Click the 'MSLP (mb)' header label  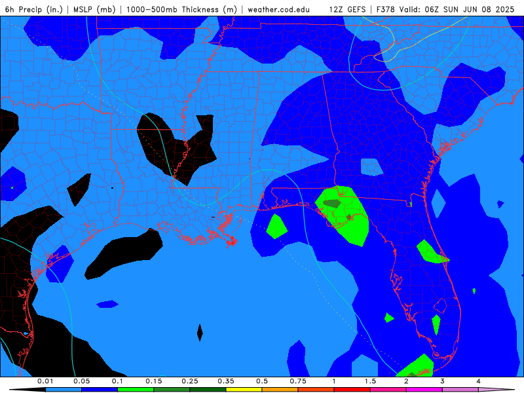[x=94, y=9]
